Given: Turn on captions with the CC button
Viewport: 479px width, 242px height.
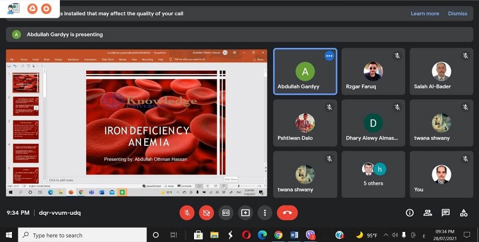Looking at the screenshot, I should [x=226, y=213].
